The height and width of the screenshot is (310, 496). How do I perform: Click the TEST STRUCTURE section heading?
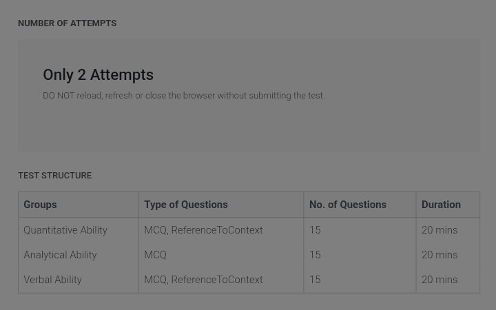(54, 176)
